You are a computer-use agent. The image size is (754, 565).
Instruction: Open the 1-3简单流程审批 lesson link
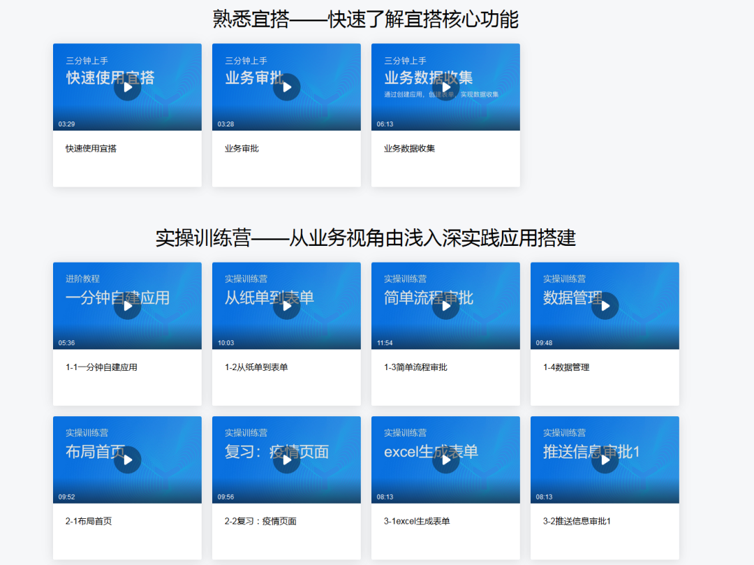tap(415, 367)
